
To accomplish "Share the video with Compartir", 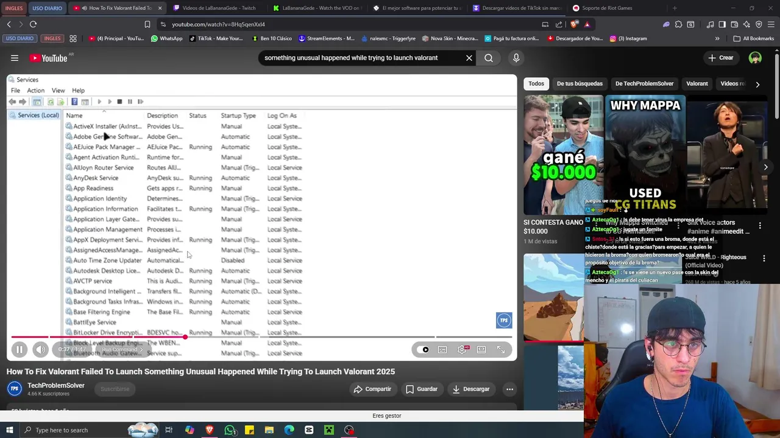I will pos(372,389).
